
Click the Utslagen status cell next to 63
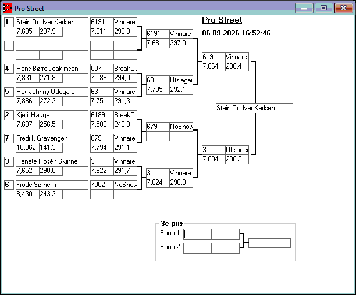coord(181,80)
